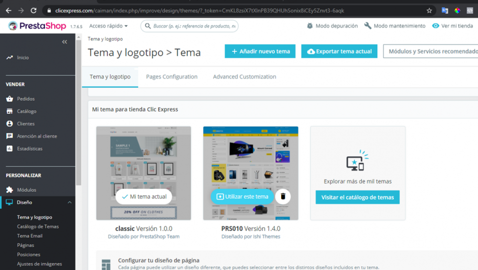Click Tema y logotipo breadcrumb link
The width and height of the screenshot is (478, 270).
click(105, 39)
